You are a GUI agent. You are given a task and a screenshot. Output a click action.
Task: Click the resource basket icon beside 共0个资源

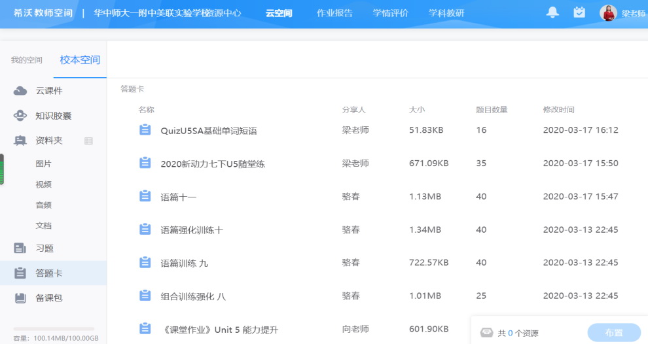point(486,333)
